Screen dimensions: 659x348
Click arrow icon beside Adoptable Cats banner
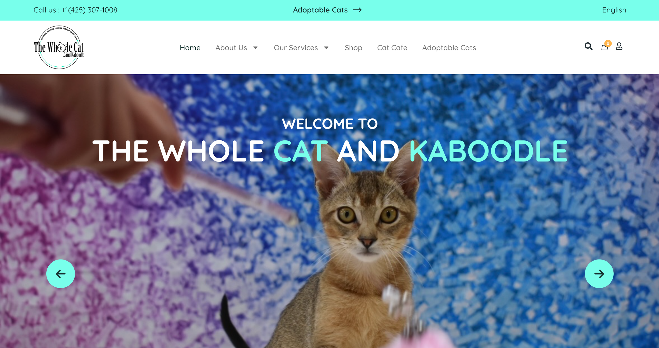[x=357, y=10]
